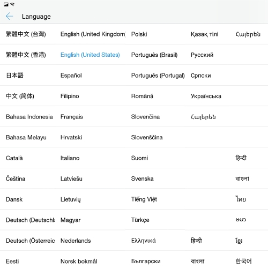
Task: Select Español from the list
Action: (71, 76)
